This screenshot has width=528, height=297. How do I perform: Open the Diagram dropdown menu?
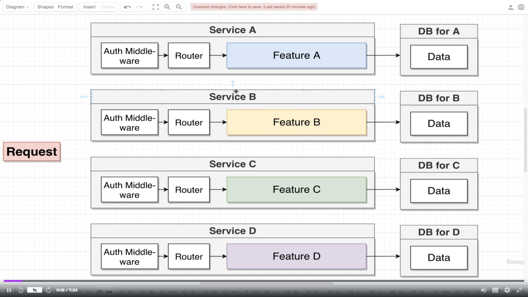point(18,7)
